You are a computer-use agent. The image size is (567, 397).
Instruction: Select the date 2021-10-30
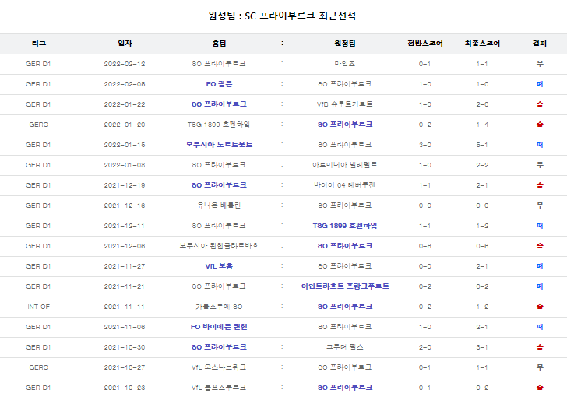(125, 347)
